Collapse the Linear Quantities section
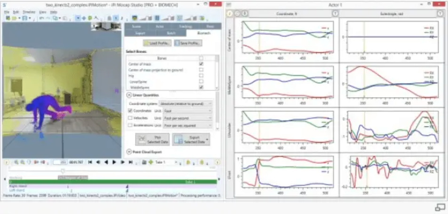 click(x=129, y=95)
